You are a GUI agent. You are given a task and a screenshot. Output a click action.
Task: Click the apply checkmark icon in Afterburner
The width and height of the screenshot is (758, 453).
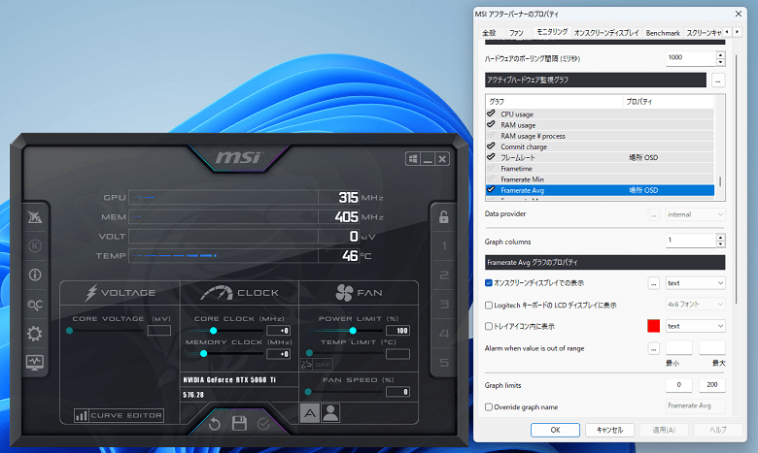coord(263,424)
